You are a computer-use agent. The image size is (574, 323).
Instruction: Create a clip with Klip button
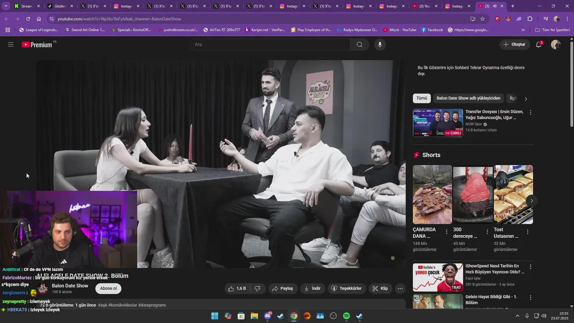click(380, 288)
